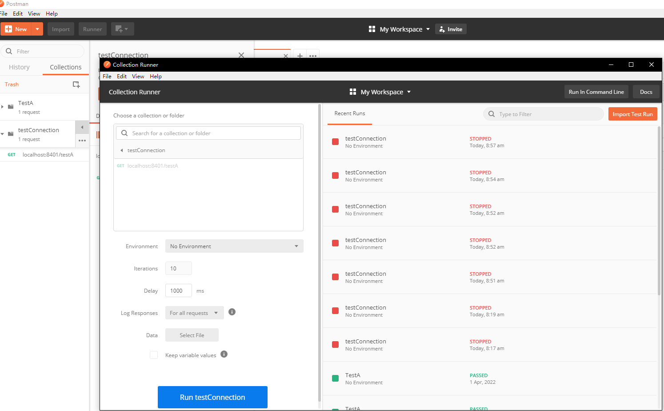Open TestA passed run from 1 Apr, 2022
664x411 pixels.
click(489, 379)
